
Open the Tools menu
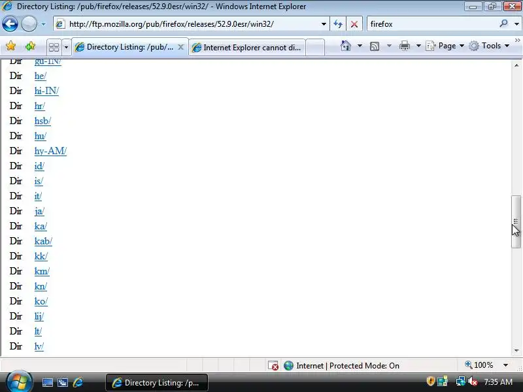pos(489,46)
